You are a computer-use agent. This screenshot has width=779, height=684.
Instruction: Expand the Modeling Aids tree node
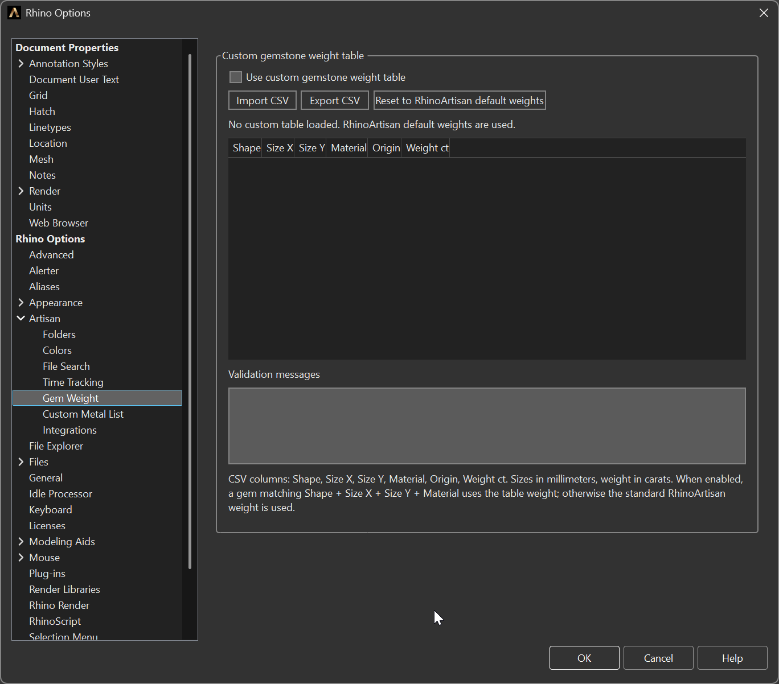tap(21, 541)
